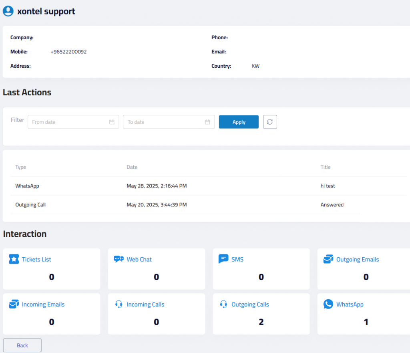Click the country value KW

255,66
